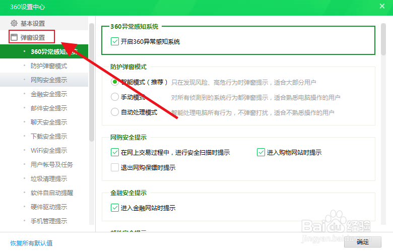
Task: Click the gear icon beside 基本设置
Action: [x=14, y=23]
